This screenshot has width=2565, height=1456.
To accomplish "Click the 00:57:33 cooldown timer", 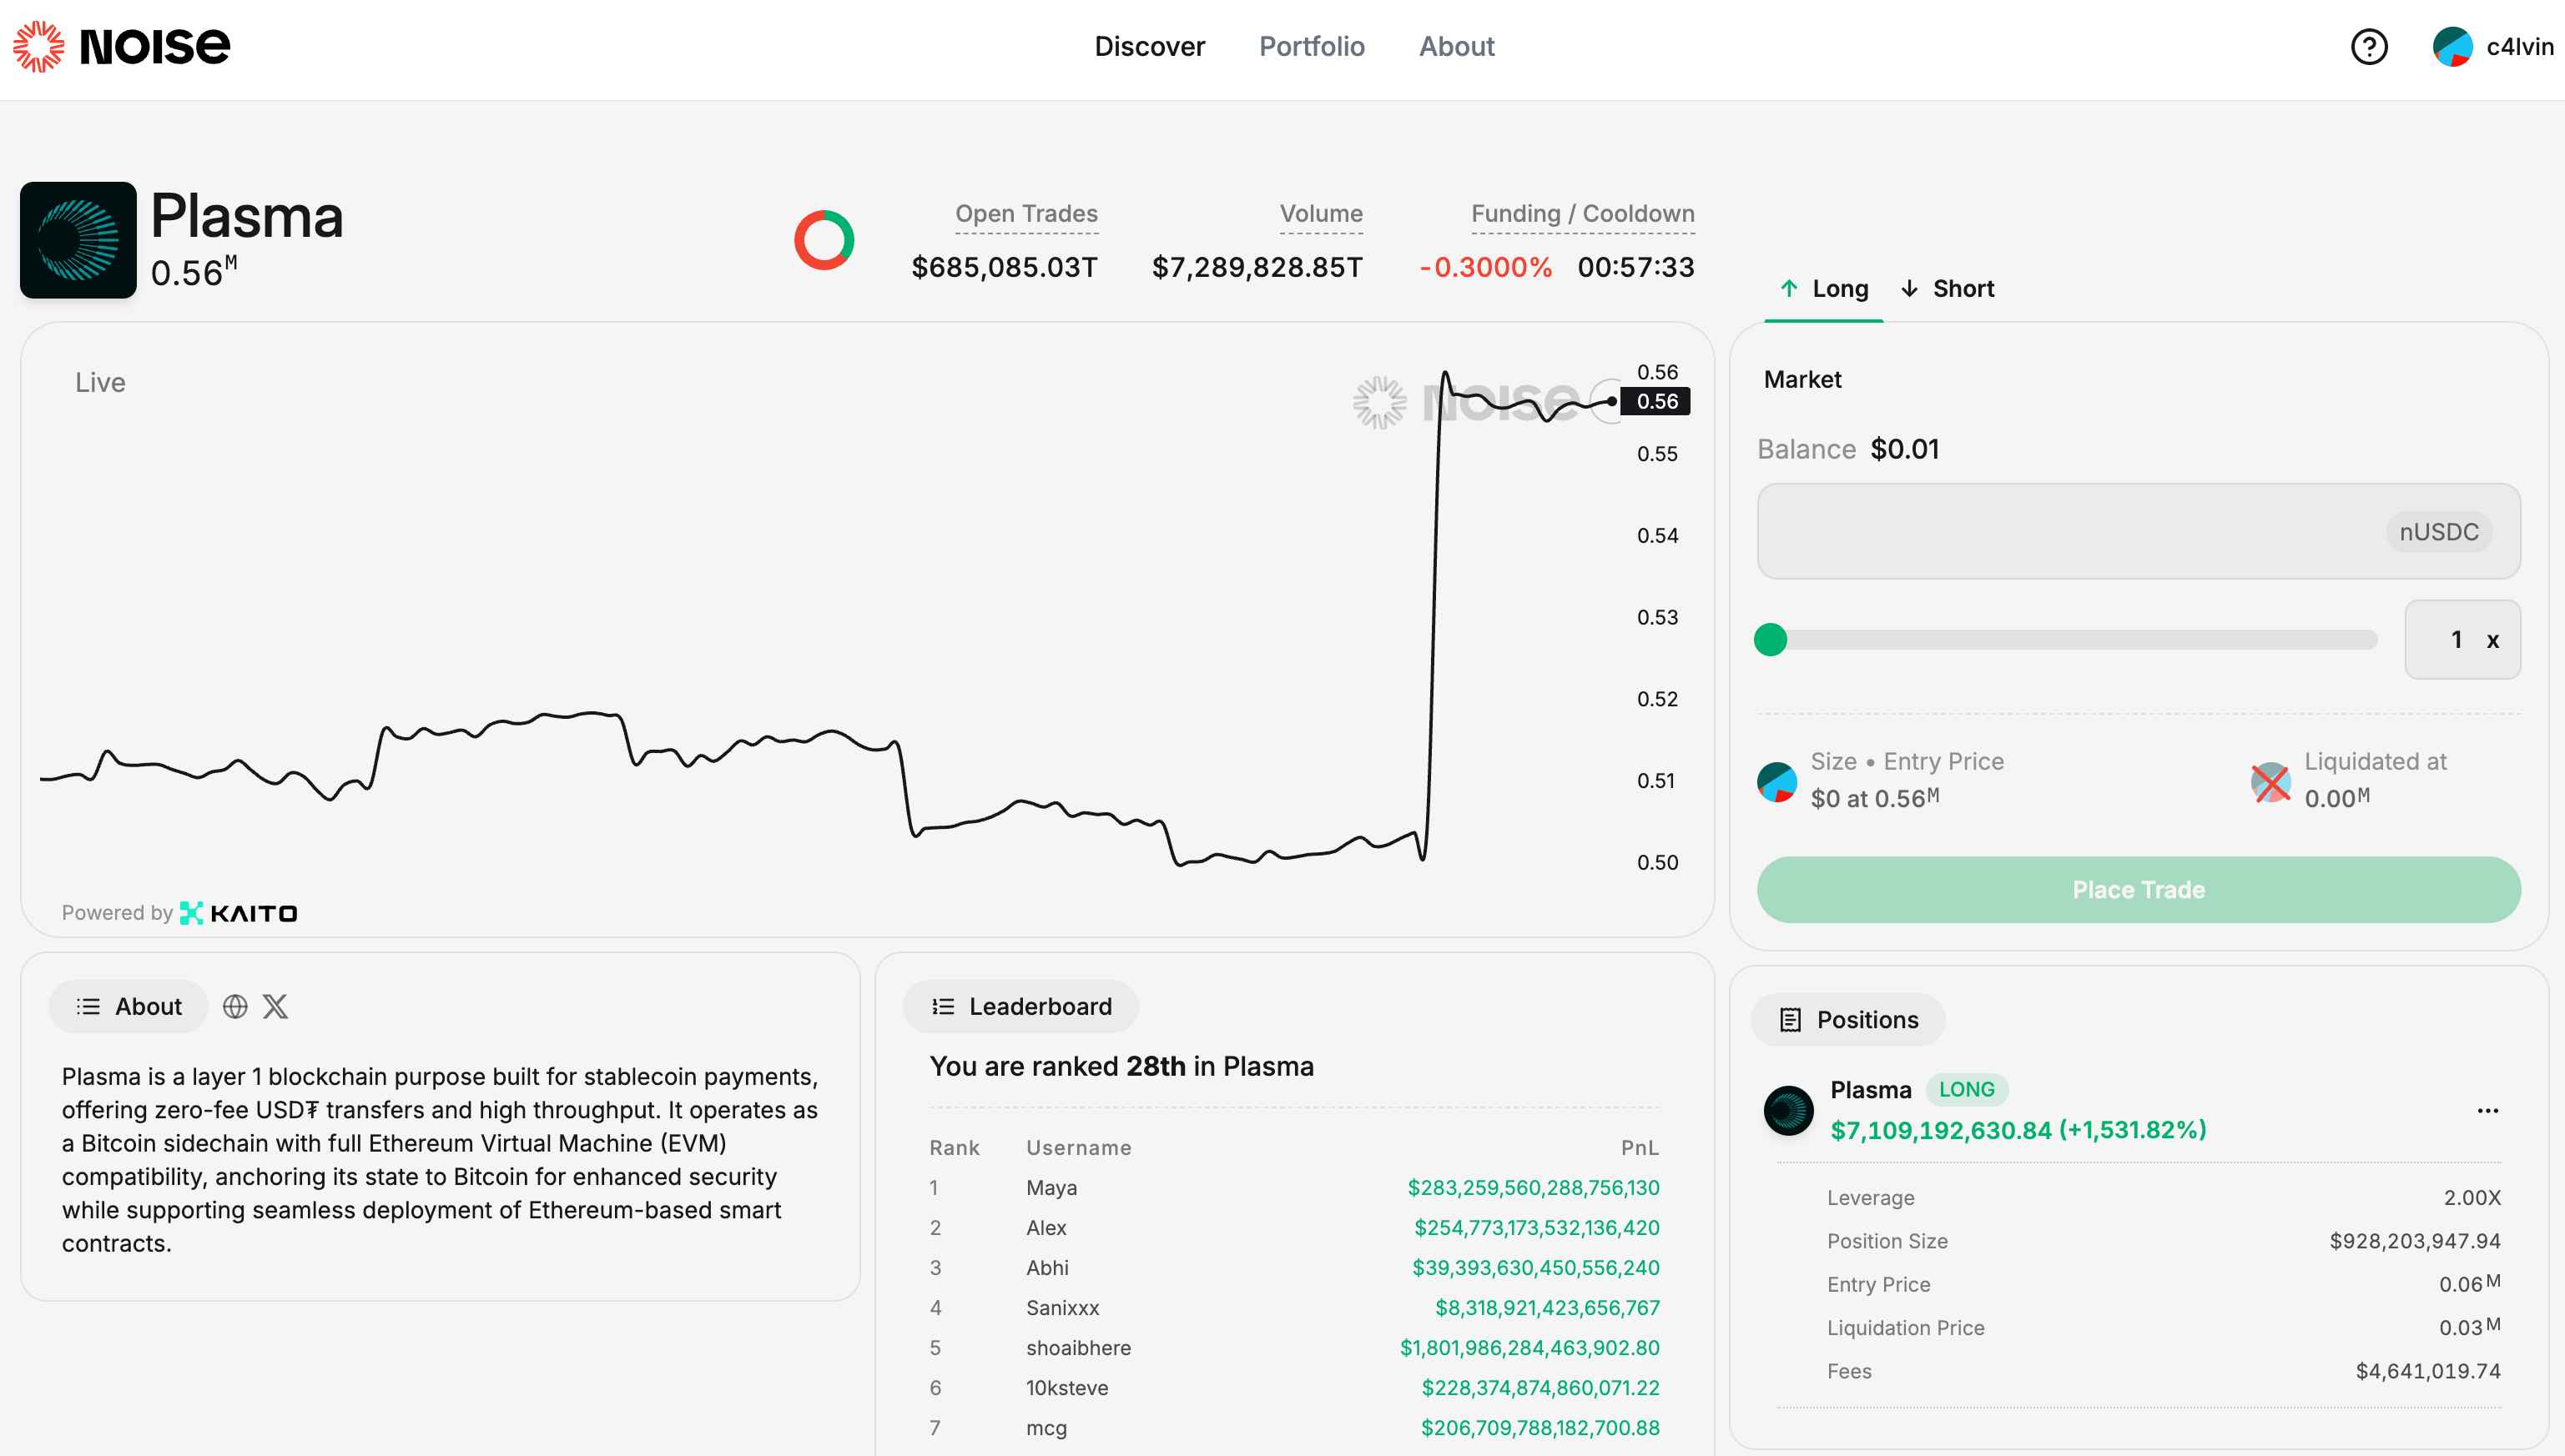I will click(1635, 267).
